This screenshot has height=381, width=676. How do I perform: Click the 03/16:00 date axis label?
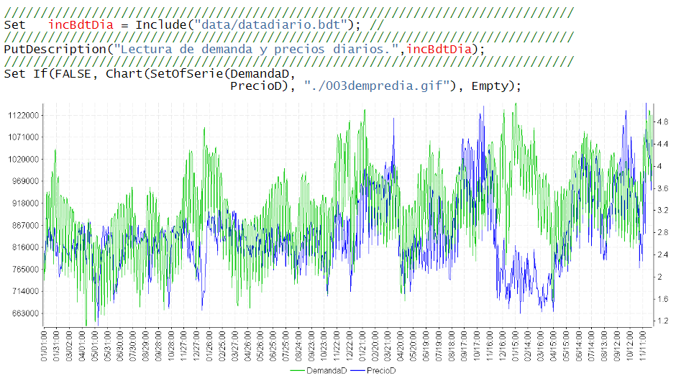point(540,346)
